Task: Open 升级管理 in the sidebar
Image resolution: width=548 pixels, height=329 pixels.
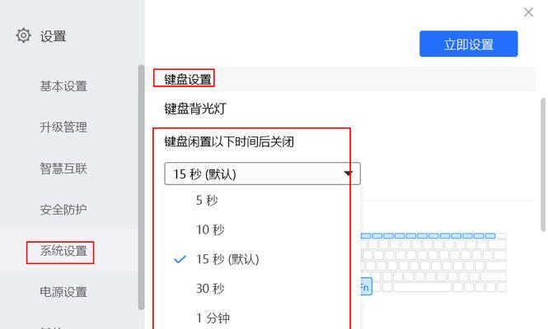Action: click(63, 127)
